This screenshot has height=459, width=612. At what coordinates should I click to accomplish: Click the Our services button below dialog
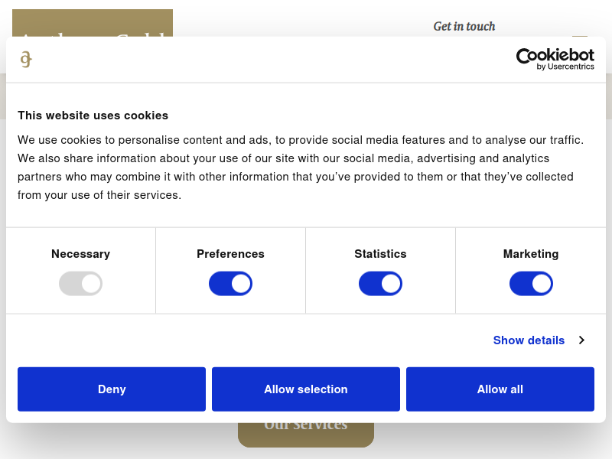[305, 434]
